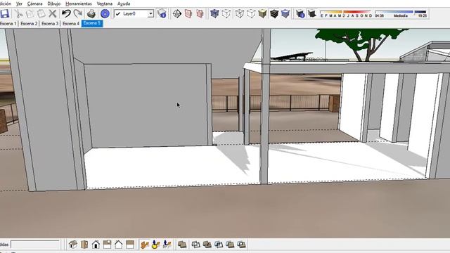
Task: Open the Herramientas menu
Action: [x=79, y=4]
